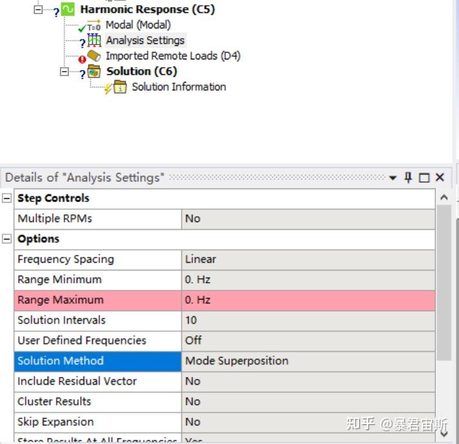Click the Multiple RPMs label cell
Viewport: 459px width, 444px height.
[97, 219]
